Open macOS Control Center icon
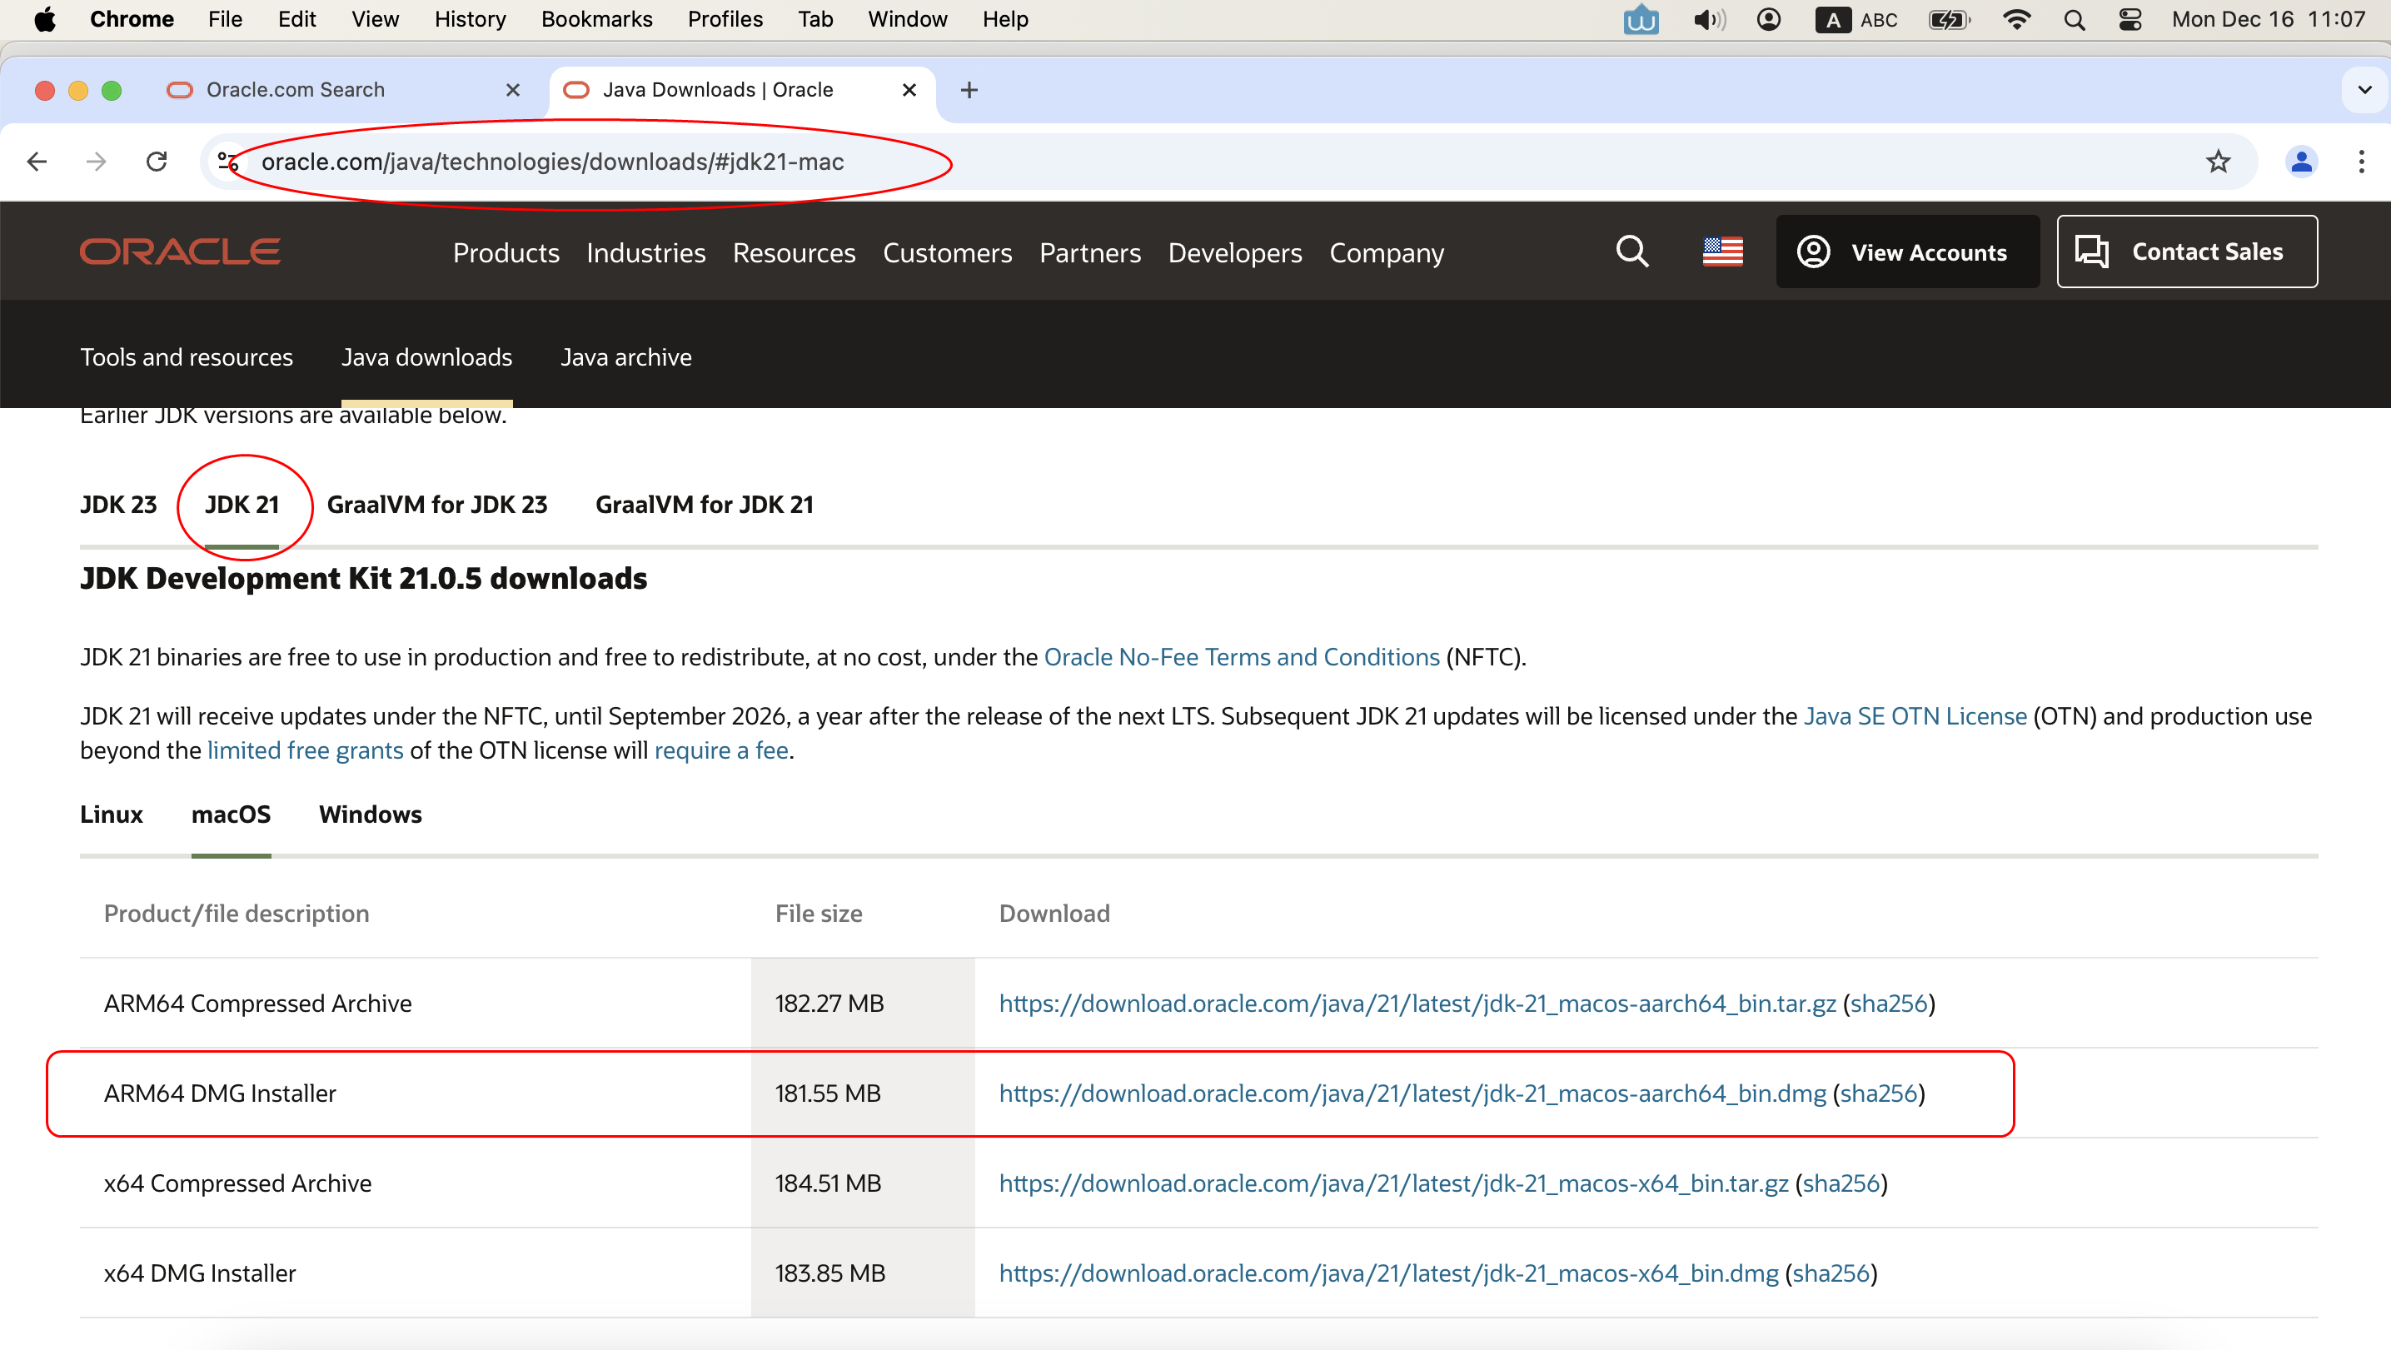This screenshot has width=2391, height=1350. click(2130, 19)
